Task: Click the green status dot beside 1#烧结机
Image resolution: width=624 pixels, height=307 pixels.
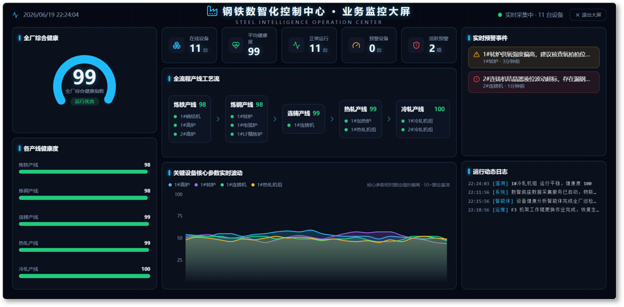Action: tap(175, 117)
